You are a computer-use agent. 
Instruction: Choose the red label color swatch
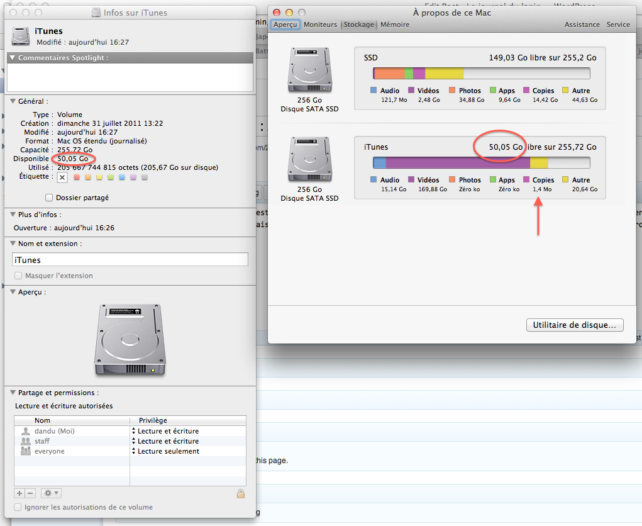tap(77, 177)
